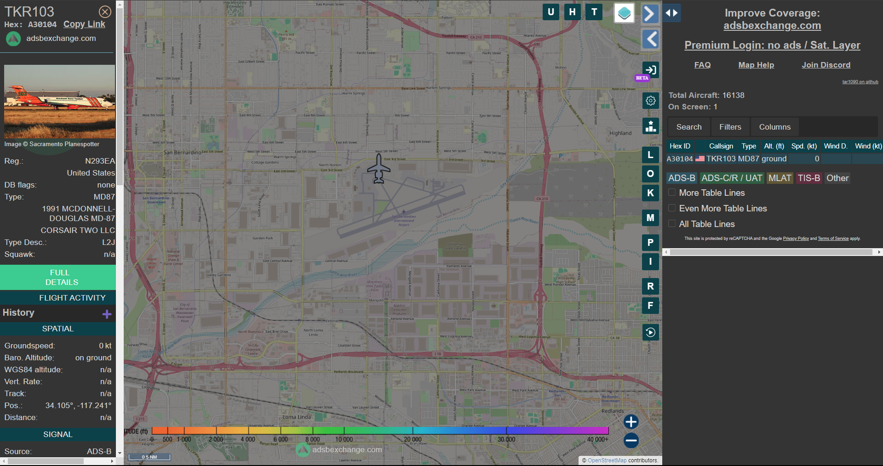Close the TKR103 aircraft info panel
Viewport: 883px width, 466px height.
[105, 11]
